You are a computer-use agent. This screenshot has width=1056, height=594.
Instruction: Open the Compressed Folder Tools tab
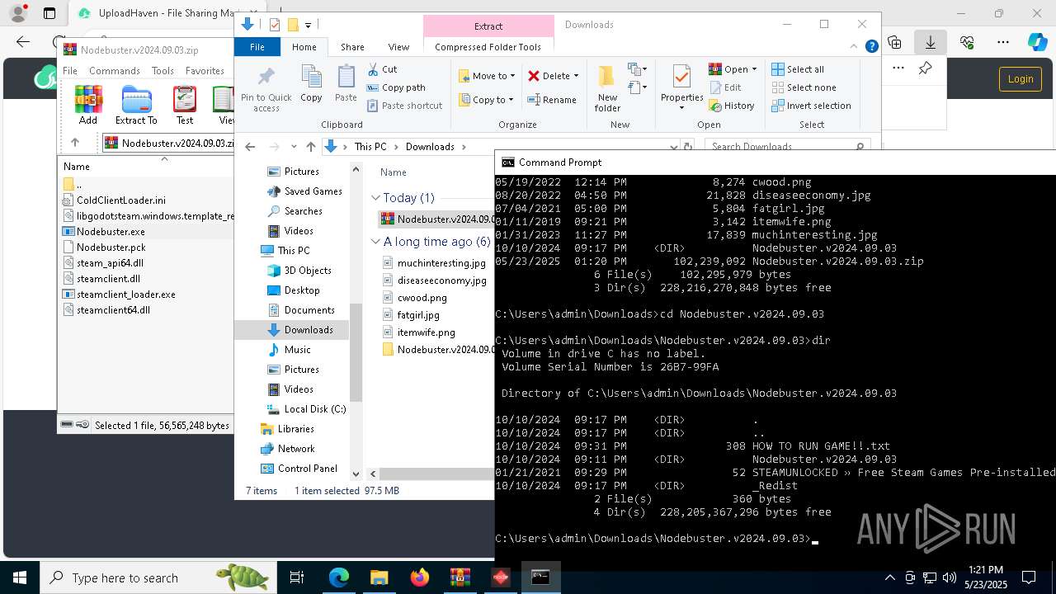488,47
